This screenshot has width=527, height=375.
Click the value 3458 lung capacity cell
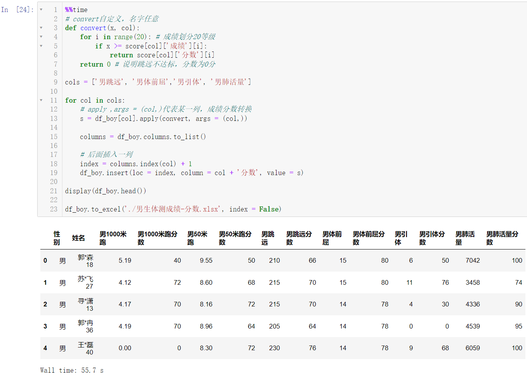click(473, 282)
